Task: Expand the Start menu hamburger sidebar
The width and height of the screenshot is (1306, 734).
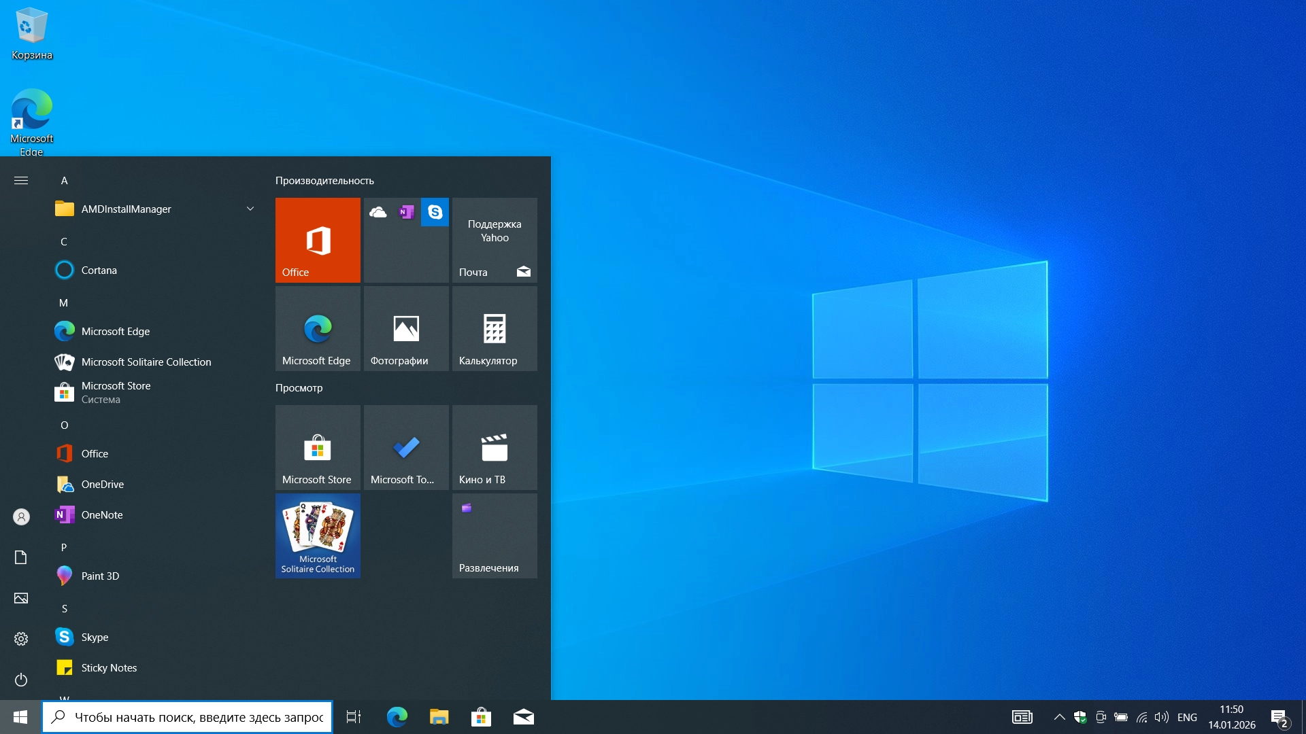Action: [21, 180]
